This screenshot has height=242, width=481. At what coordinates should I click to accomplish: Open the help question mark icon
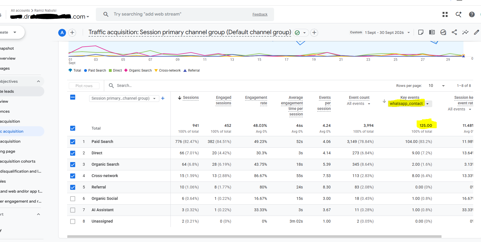click(x=472, y=14)
